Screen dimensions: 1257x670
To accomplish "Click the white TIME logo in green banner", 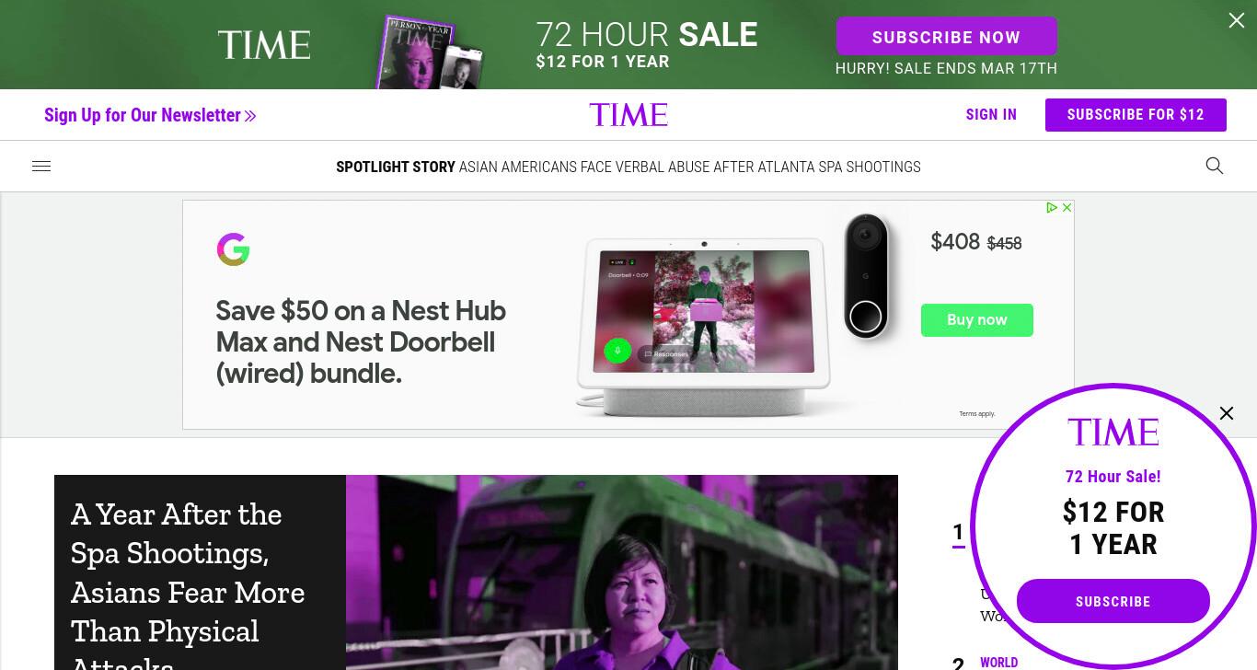I will tap(264, 45).
